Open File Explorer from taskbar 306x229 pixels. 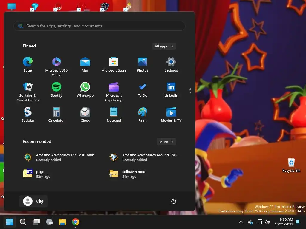pos(62,222)
